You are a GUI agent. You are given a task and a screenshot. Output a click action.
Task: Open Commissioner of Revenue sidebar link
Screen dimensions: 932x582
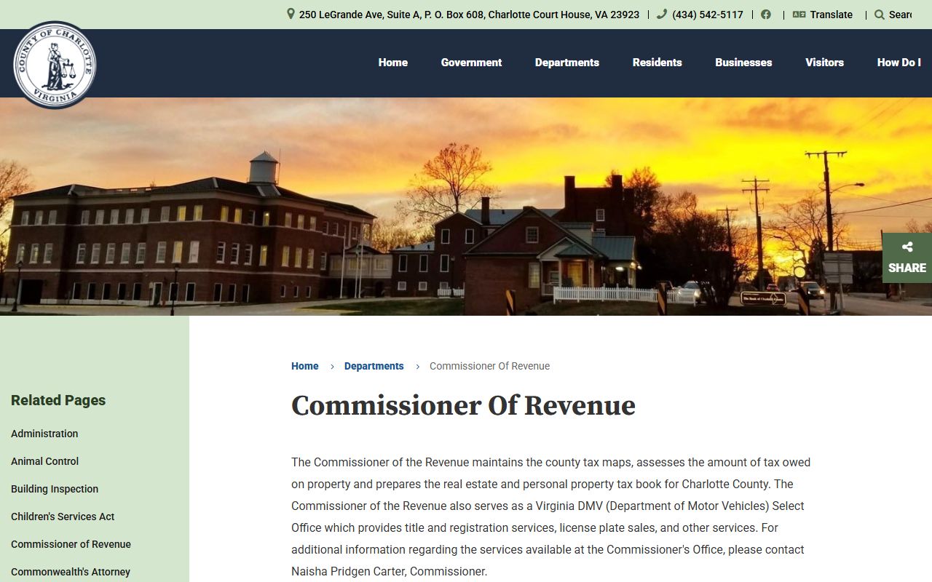tap(71, 544)
